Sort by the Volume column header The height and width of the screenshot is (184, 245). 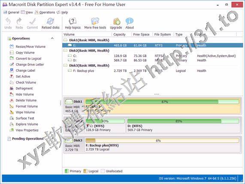tap(87, 34)
